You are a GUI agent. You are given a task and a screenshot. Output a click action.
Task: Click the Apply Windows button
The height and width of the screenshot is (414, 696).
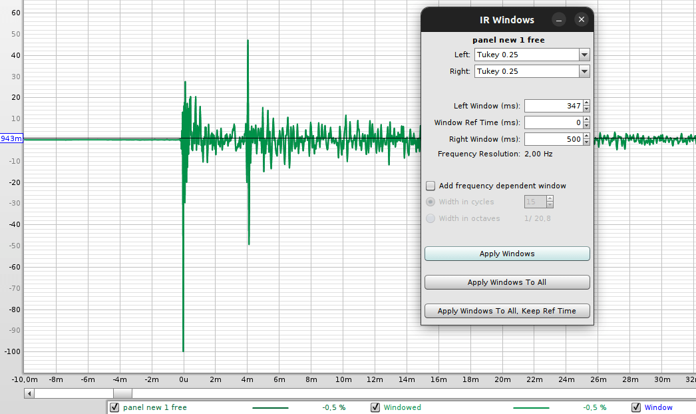pos(507,254)
